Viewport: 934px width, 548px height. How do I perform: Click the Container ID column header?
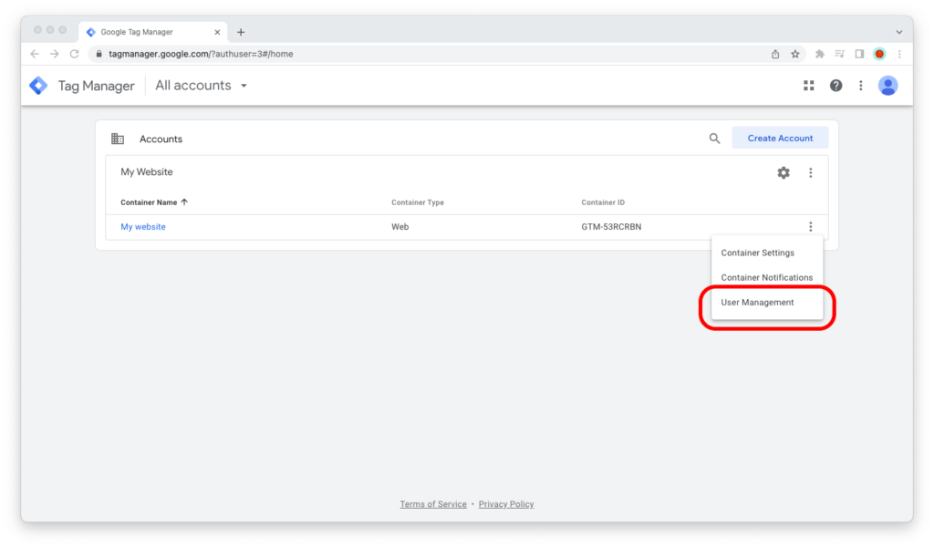[x=603, y=202]
